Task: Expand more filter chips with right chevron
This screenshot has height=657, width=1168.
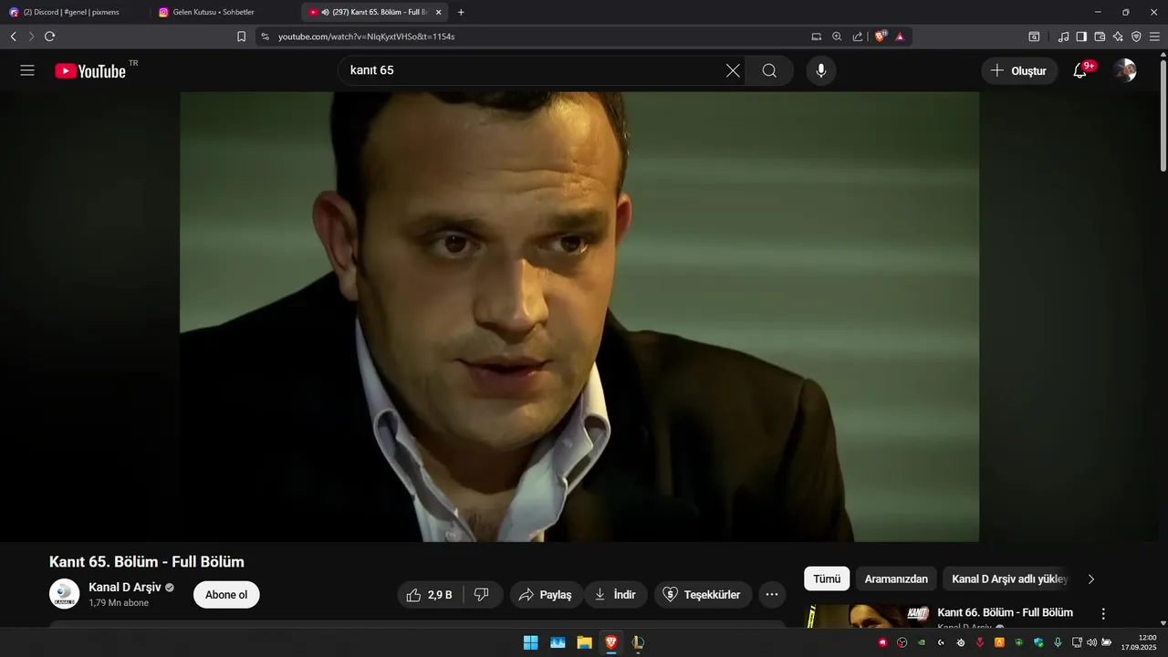Action: point(1090,579)
